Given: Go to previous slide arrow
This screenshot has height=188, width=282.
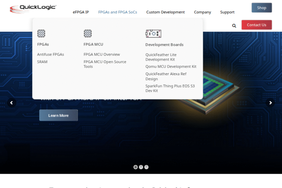Looking at the screenshot, I should click(12, 103).
